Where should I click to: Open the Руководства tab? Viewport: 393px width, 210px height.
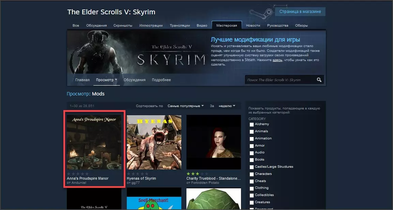[x=277, y=26]
